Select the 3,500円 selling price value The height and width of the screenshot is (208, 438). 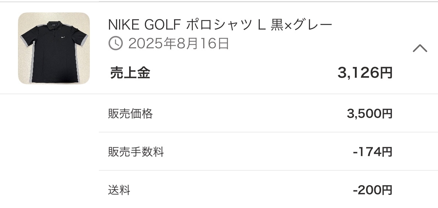coord(369,113)
